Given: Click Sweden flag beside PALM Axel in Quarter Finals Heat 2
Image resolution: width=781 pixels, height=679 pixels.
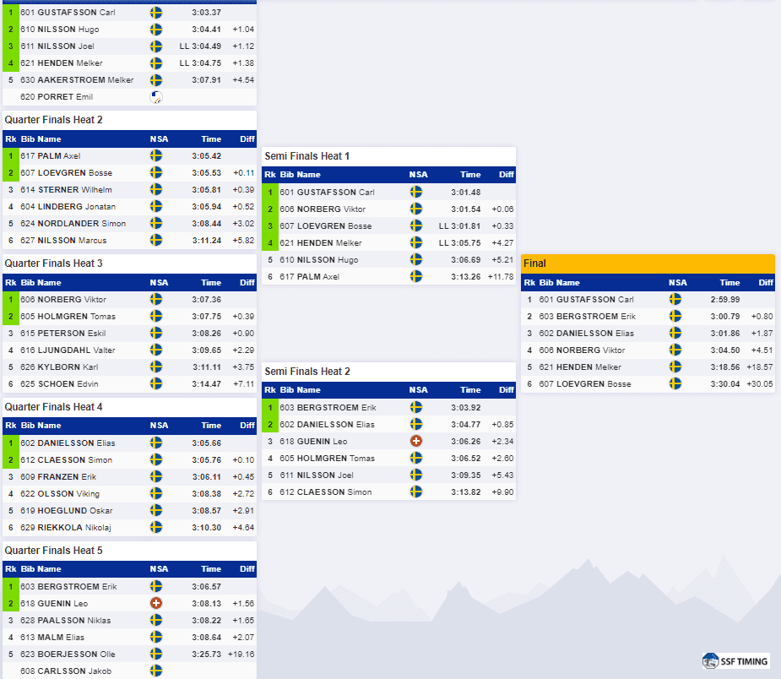Looking at the screenshot, I should coord(156,156).
